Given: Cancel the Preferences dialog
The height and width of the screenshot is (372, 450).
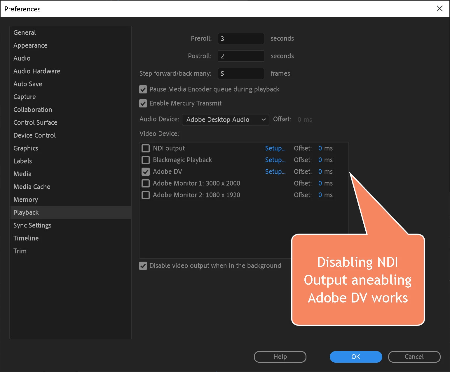Looking at the screenshot, I should [414, 357].
